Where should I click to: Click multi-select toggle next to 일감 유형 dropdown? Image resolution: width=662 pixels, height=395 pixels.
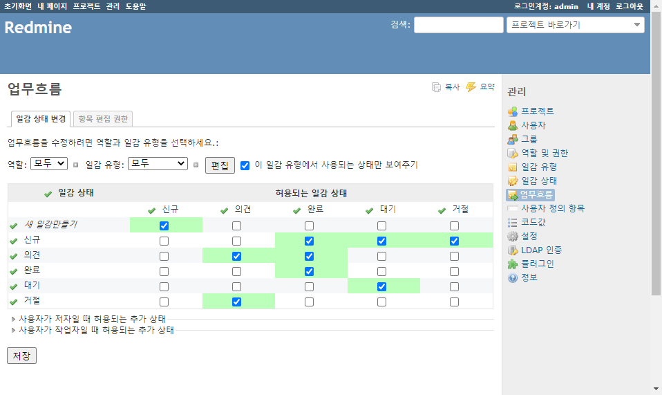196,165
